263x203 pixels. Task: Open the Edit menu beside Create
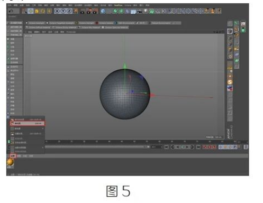pyautogui.click(x=19, y=156)
